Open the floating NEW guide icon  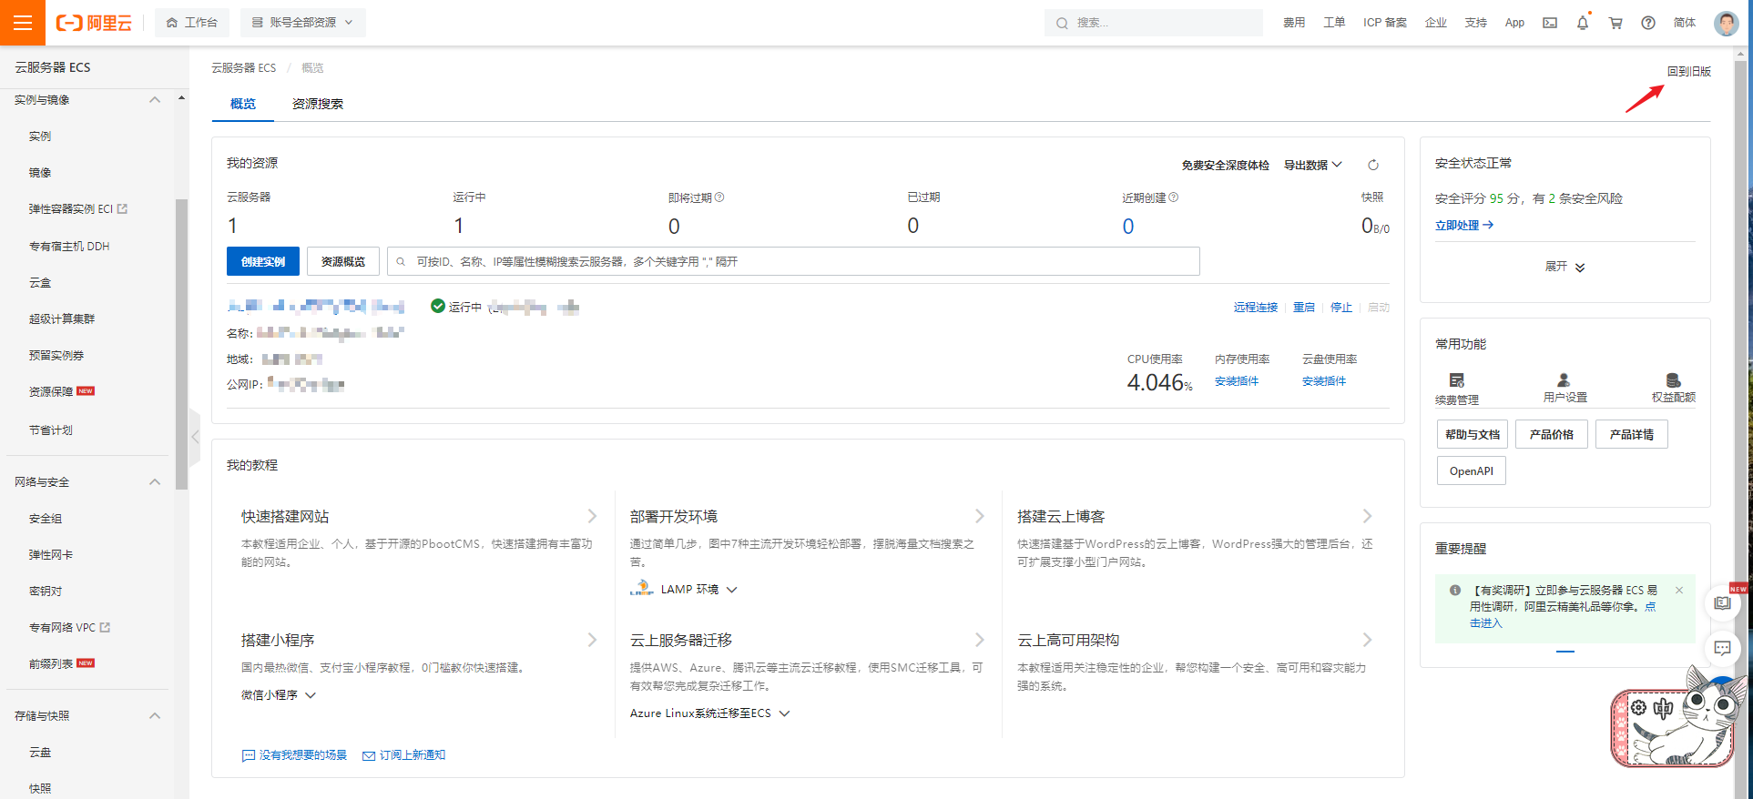pos(1722,602)
